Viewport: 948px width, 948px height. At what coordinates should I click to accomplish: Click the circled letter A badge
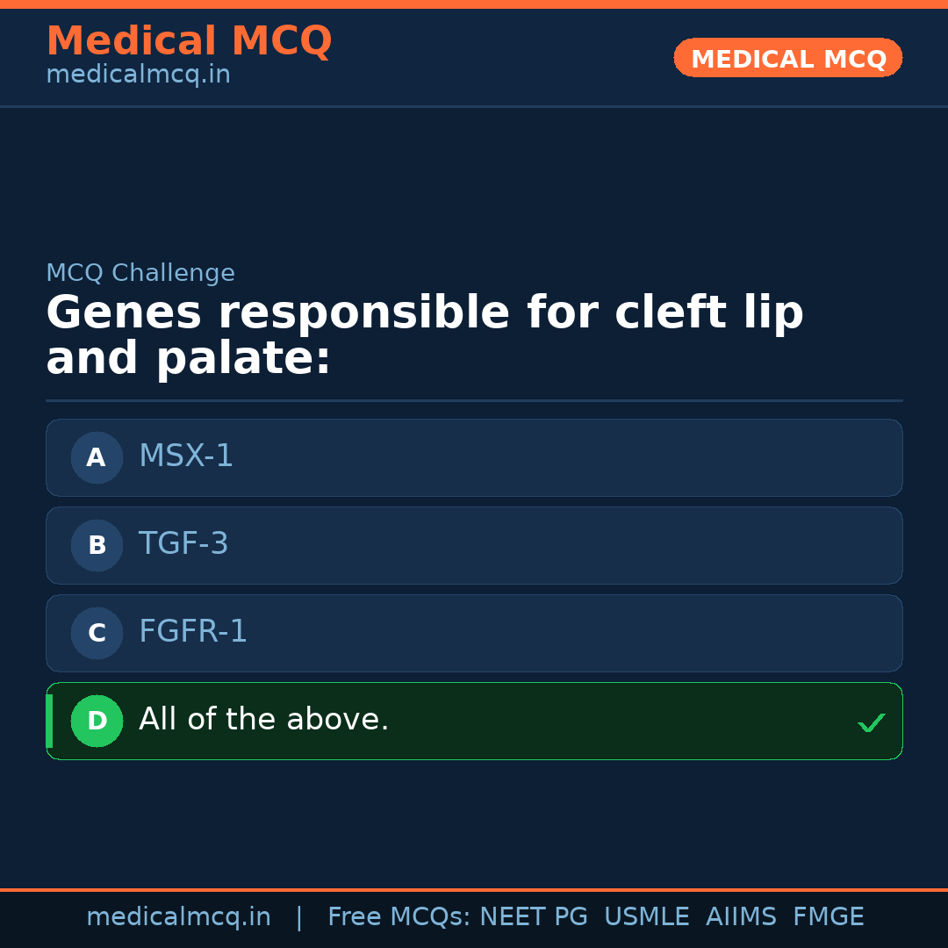click(97, 457)
